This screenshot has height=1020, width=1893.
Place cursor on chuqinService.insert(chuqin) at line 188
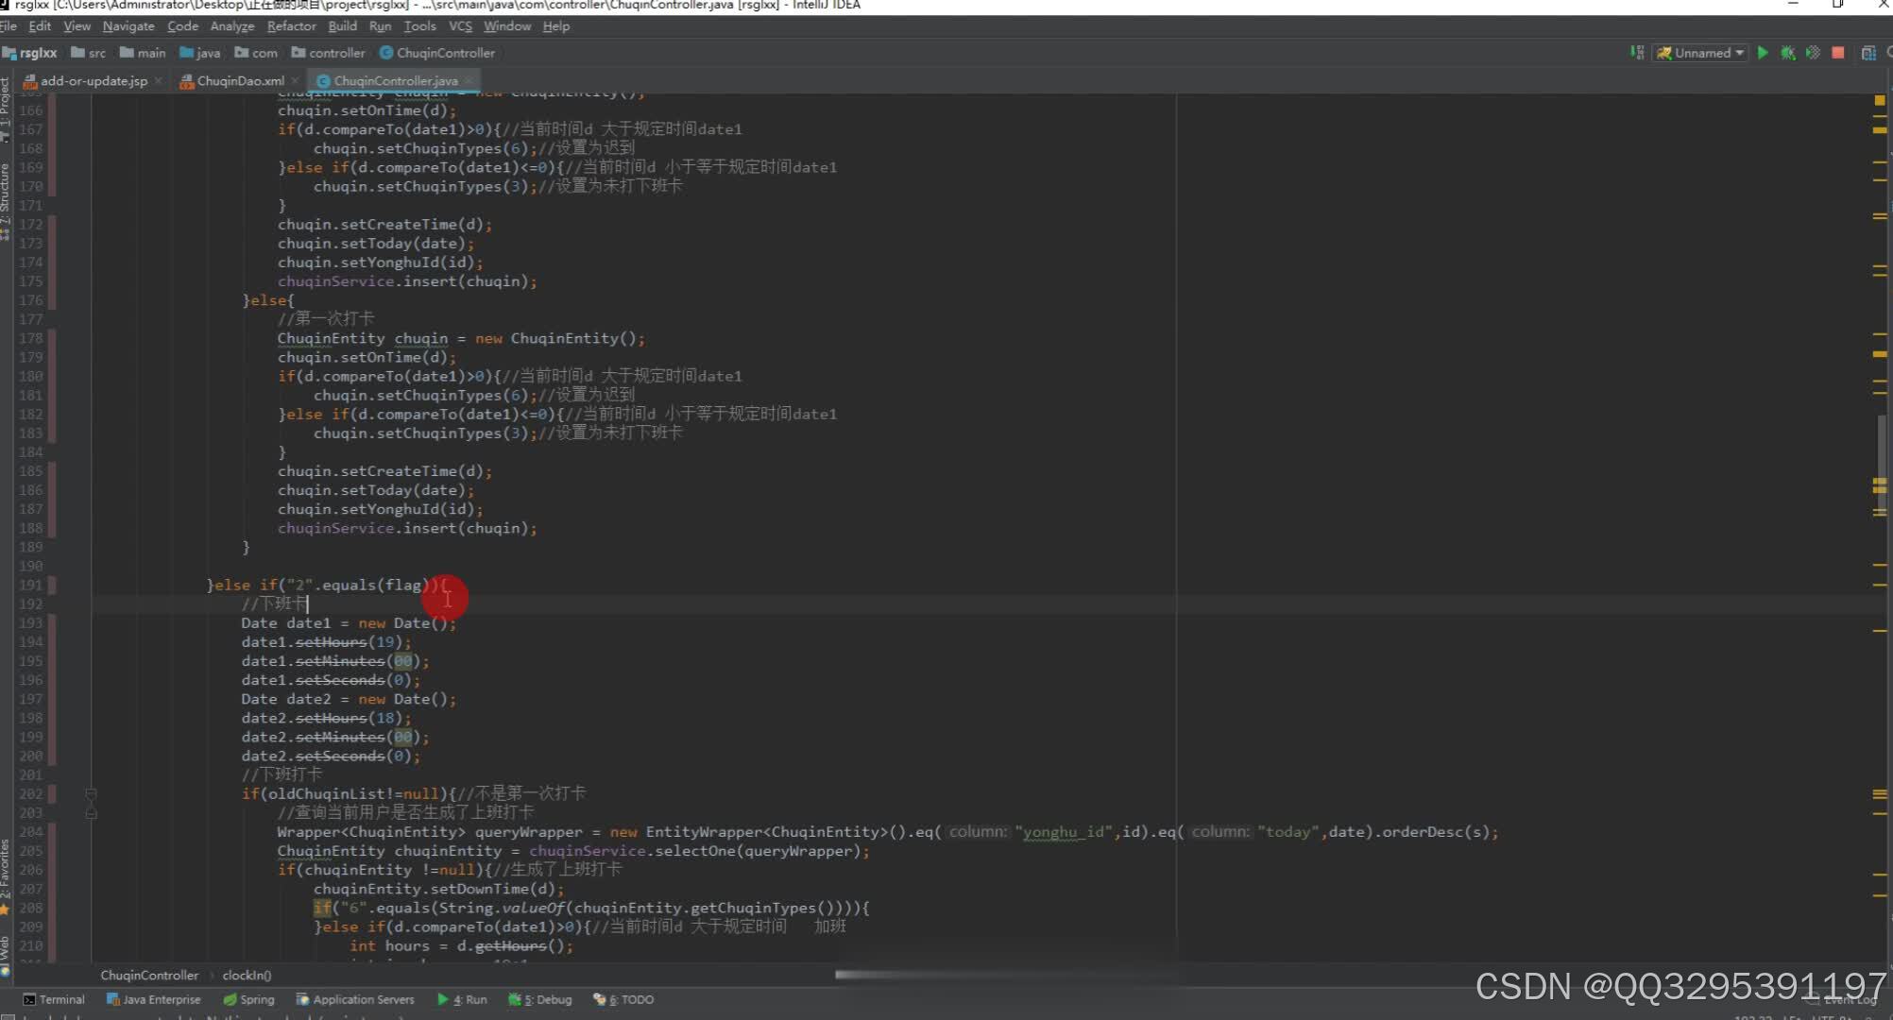(x=407, y=528)
